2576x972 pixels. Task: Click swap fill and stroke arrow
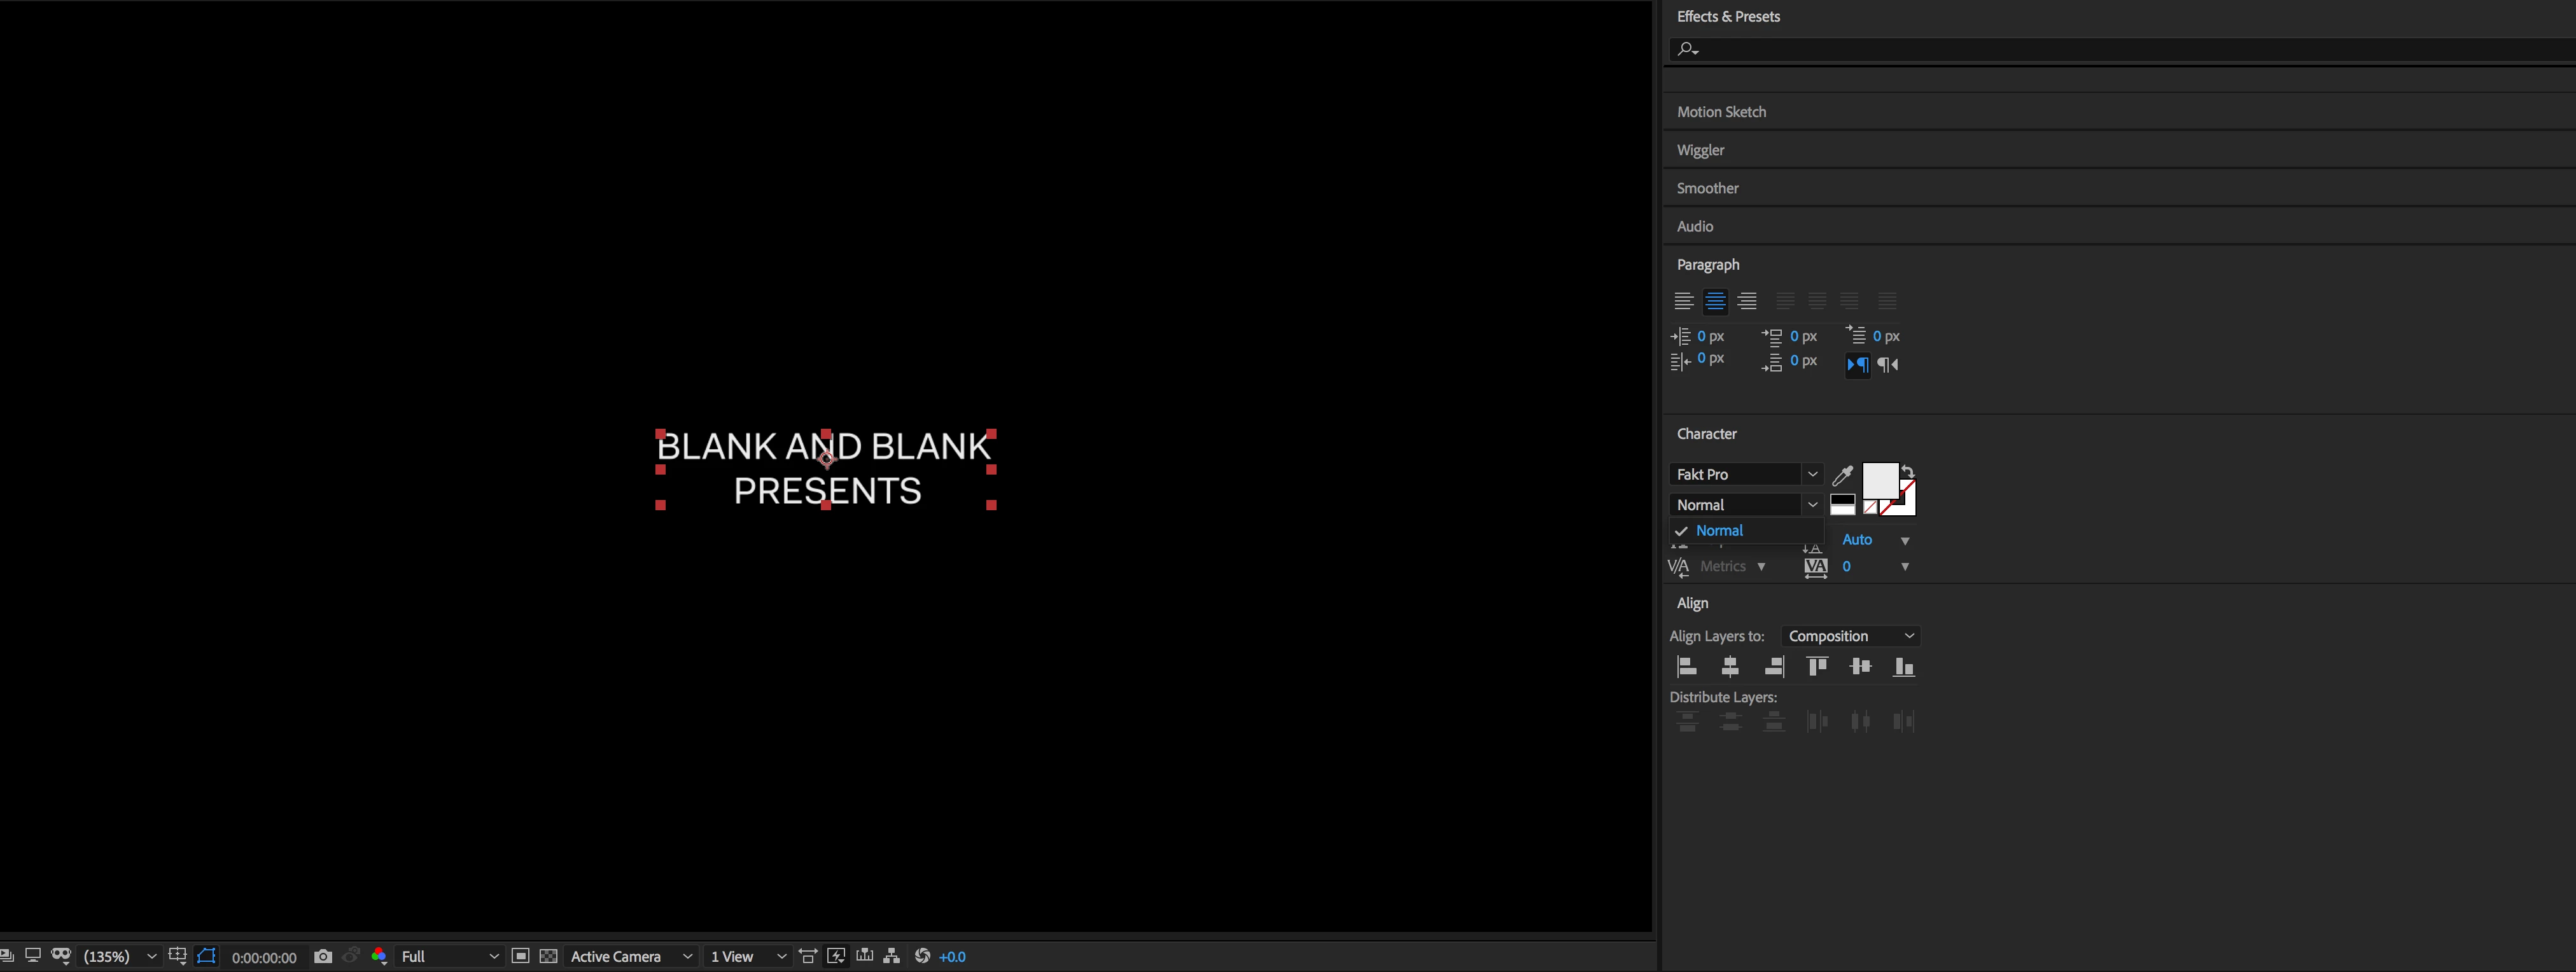click(x=1908, y=472)
